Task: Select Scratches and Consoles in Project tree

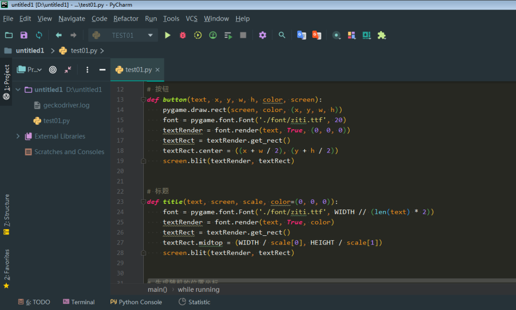Action: pos(68,152)
